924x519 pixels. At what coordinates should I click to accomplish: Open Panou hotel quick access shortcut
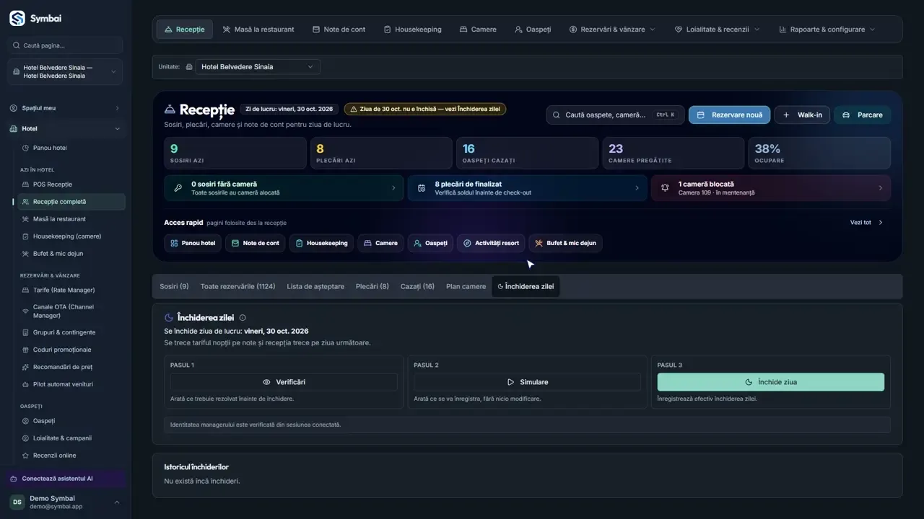193,243
